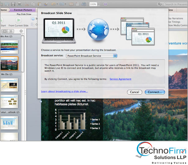Open the Undo history dropdown arrow
Screen dimensions: 188x165
click(57, 4)
